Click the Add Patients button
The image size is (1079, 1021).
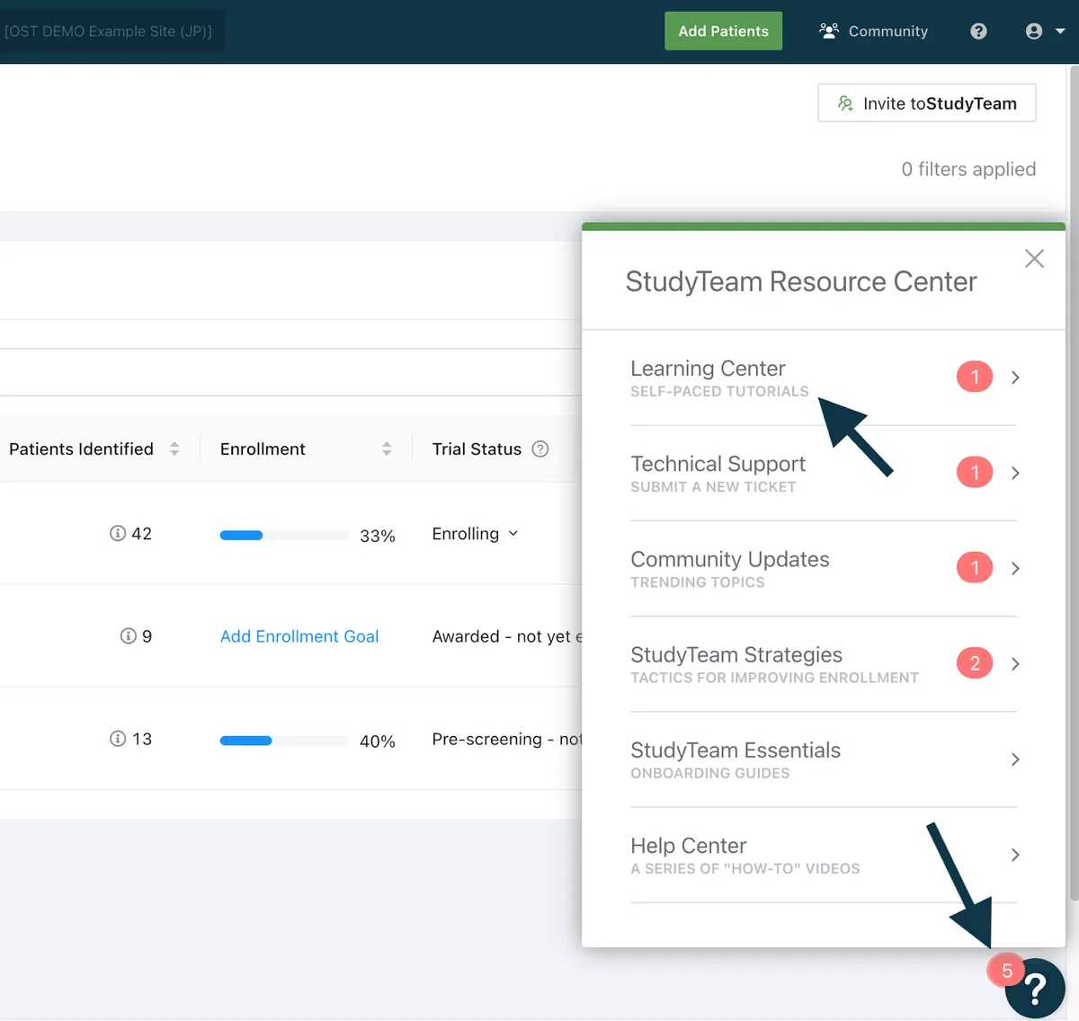click(x=723, y=31)
